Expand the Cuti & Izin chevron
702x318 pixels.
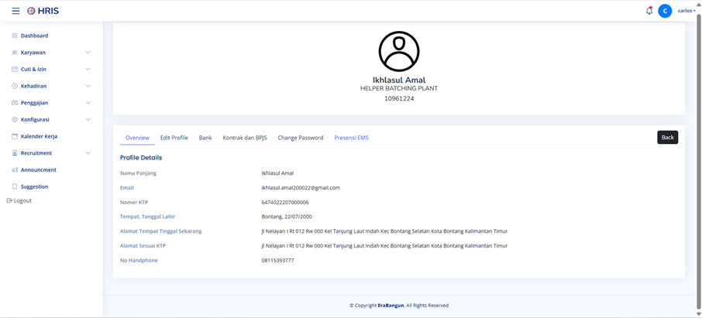pyautogui.click(x=88, y=70)
